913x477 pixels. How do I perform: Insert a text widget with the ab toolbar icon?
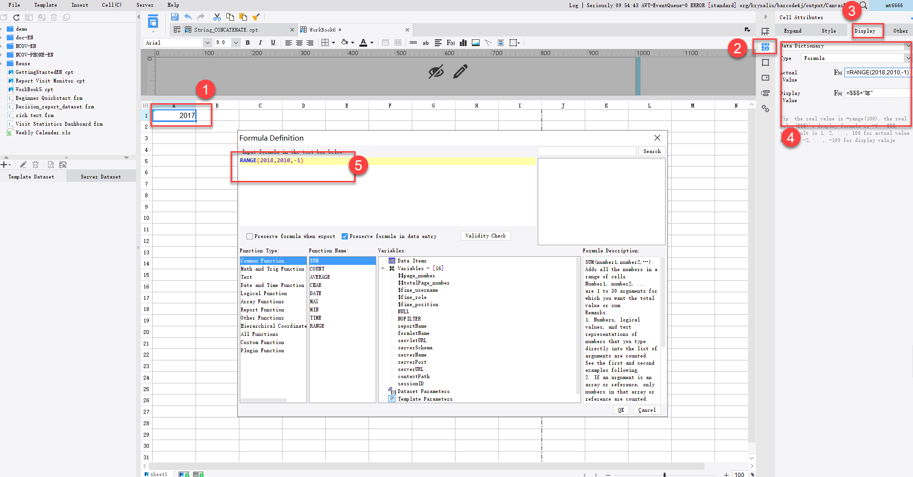426,43
